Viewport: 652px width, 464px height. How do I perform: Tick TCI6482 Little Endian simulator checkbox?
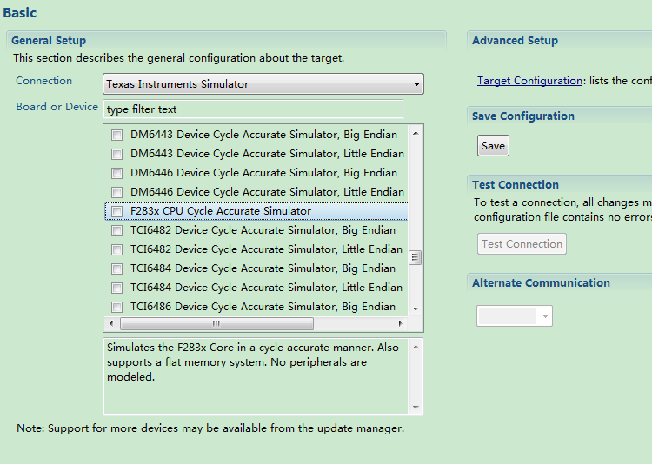point(116,249)
